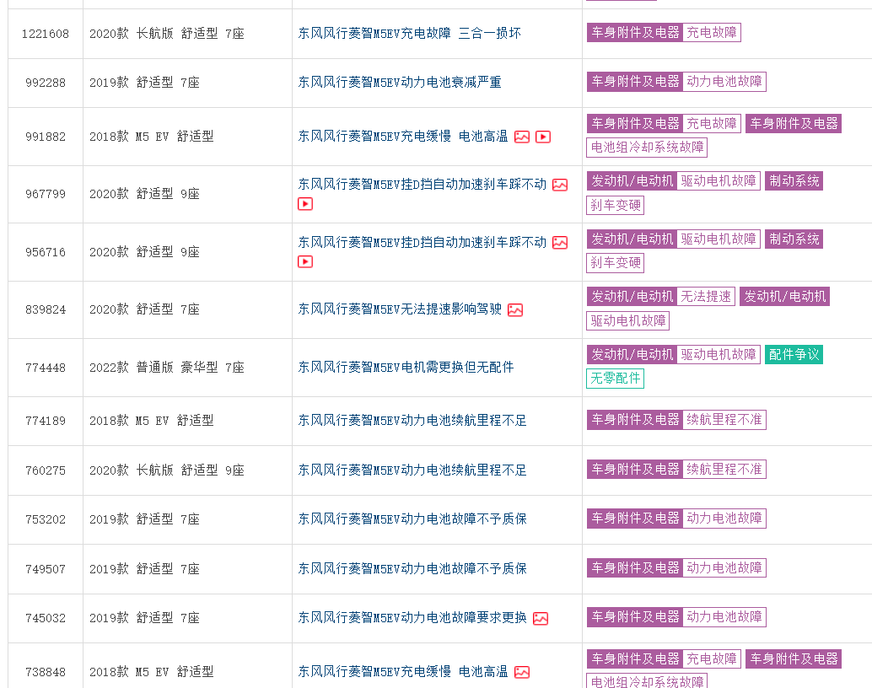The width and height of the screenshot is (872, 688).
Task: Open 动力电池续航里程不足 link in row 774189
Action: tap(412, 421)
